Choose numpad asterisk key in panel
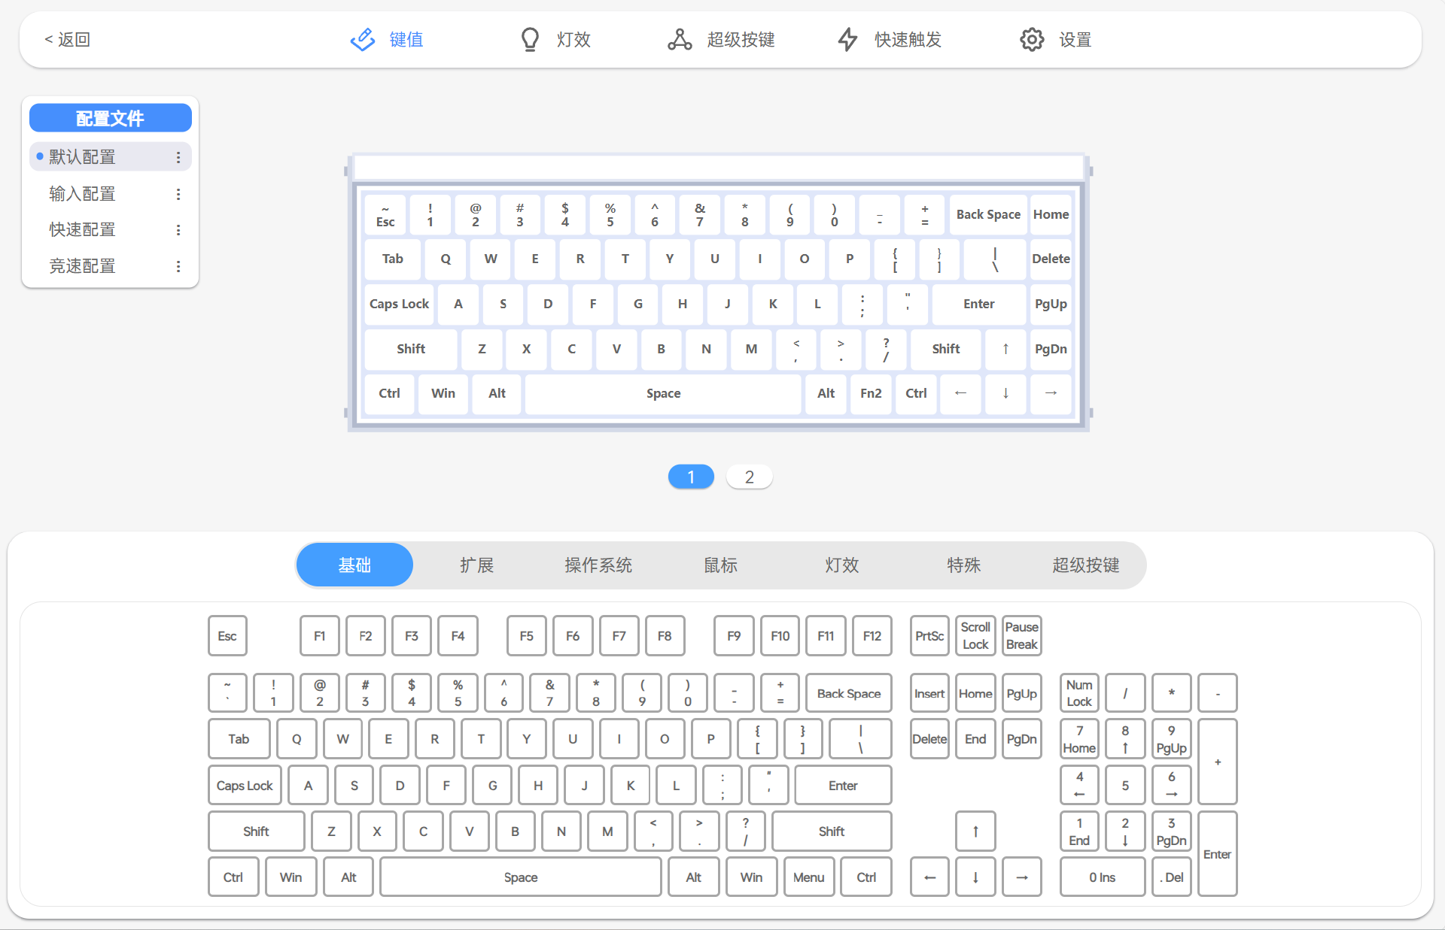This screenshot has width=1445, height=930. pos(1172,693)
